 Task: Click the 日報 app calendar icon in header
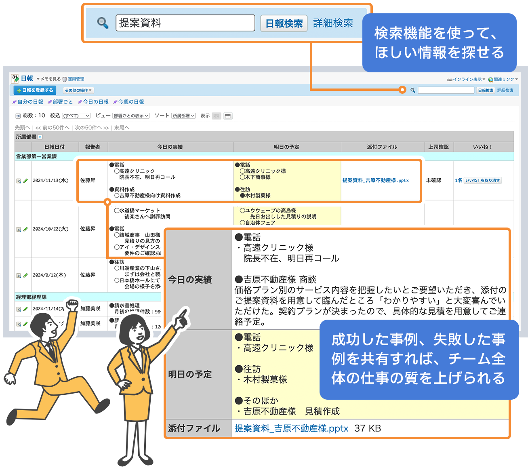(15, 78)
